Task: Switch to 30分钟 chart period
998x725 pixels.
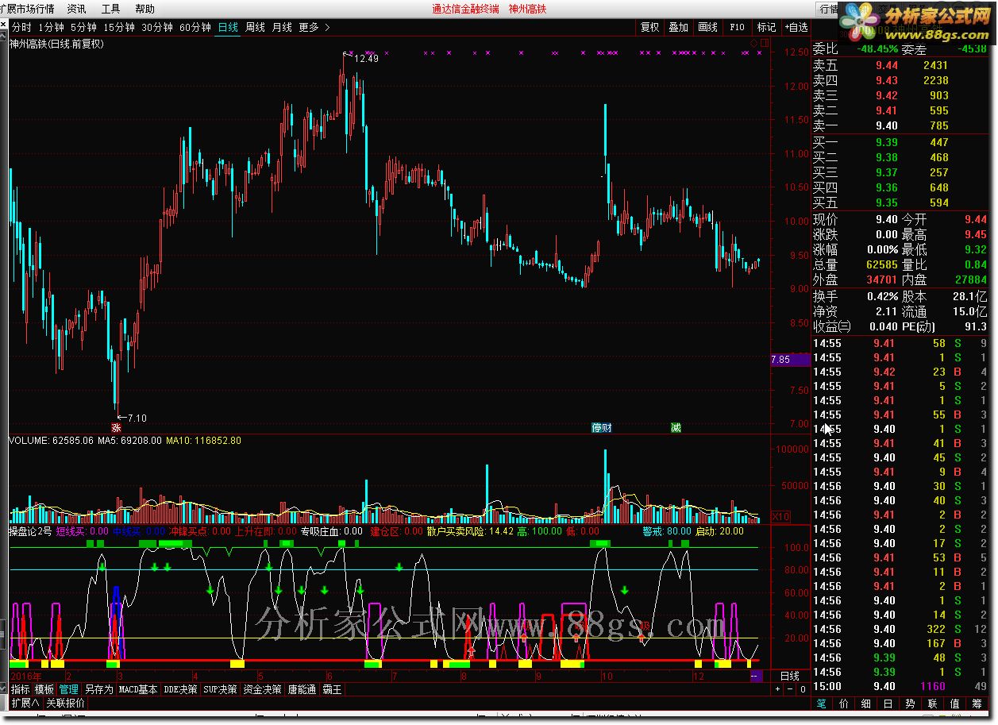Action: click(x=157, y=27)
